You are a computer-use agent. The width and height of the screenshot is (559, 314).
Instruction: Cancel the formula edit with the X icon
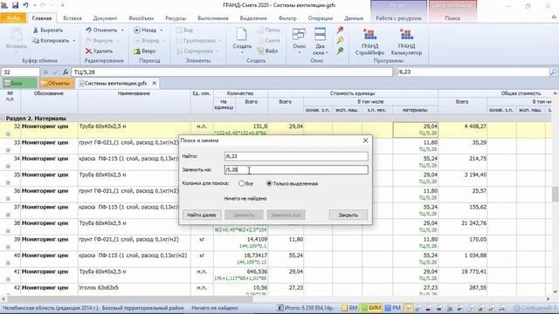tap(45, 72)
